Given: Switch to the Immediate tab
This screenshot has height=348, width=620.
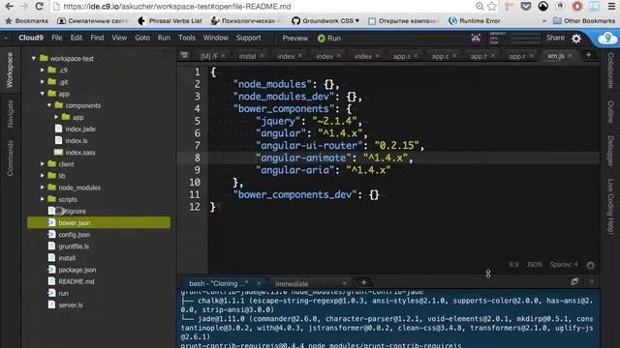Looking at the screenshot, I should click(292, 283).
